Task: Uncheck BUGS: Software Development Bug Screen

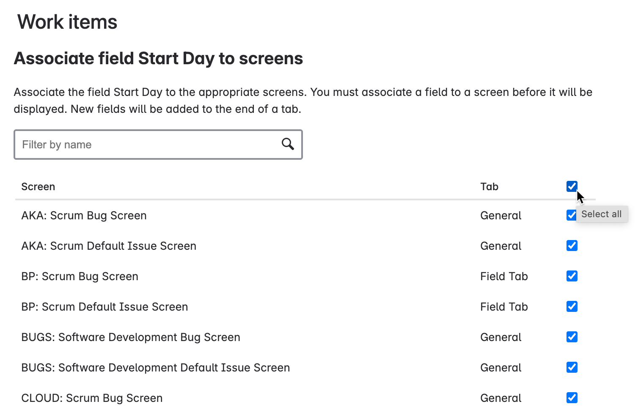Action: pos(572,337)
